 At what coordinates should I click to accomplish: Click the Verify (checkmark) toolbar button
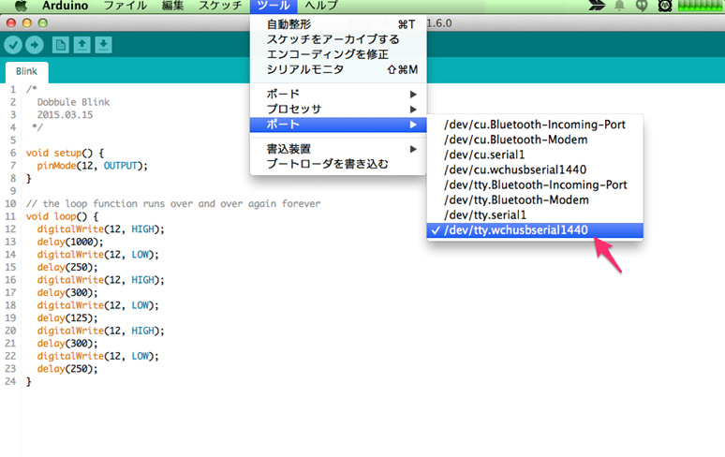point(13,45)
